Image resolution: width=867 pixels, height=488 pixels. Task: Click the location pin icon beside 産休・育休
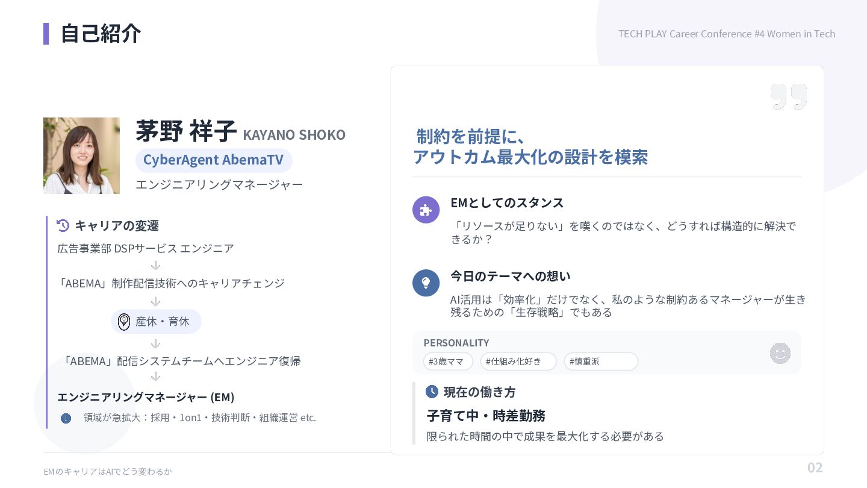pyautogui.click(x=124, y=322)
